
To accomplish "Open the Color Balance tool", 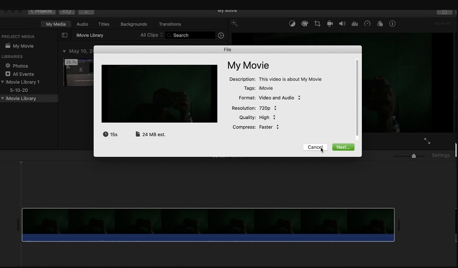I will 292,24.
